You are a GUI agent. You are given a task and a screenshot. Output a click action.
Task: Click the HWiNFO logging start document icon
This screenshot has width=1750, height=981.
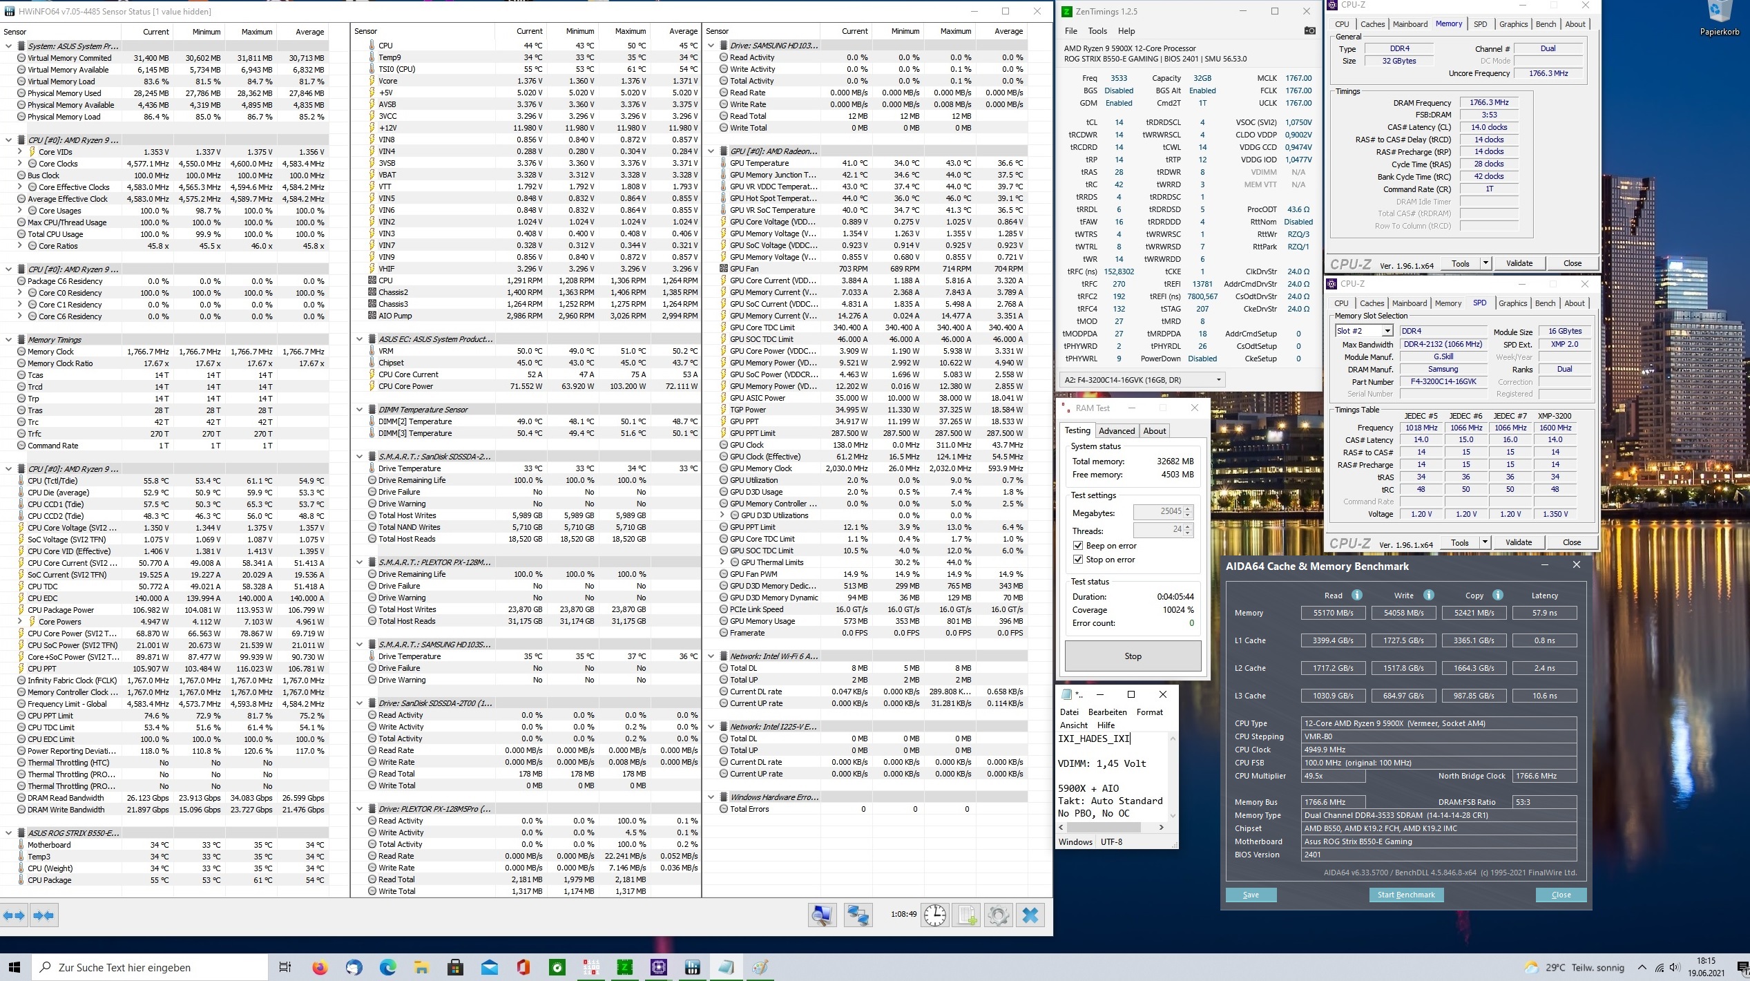click(x=966, y=915)
